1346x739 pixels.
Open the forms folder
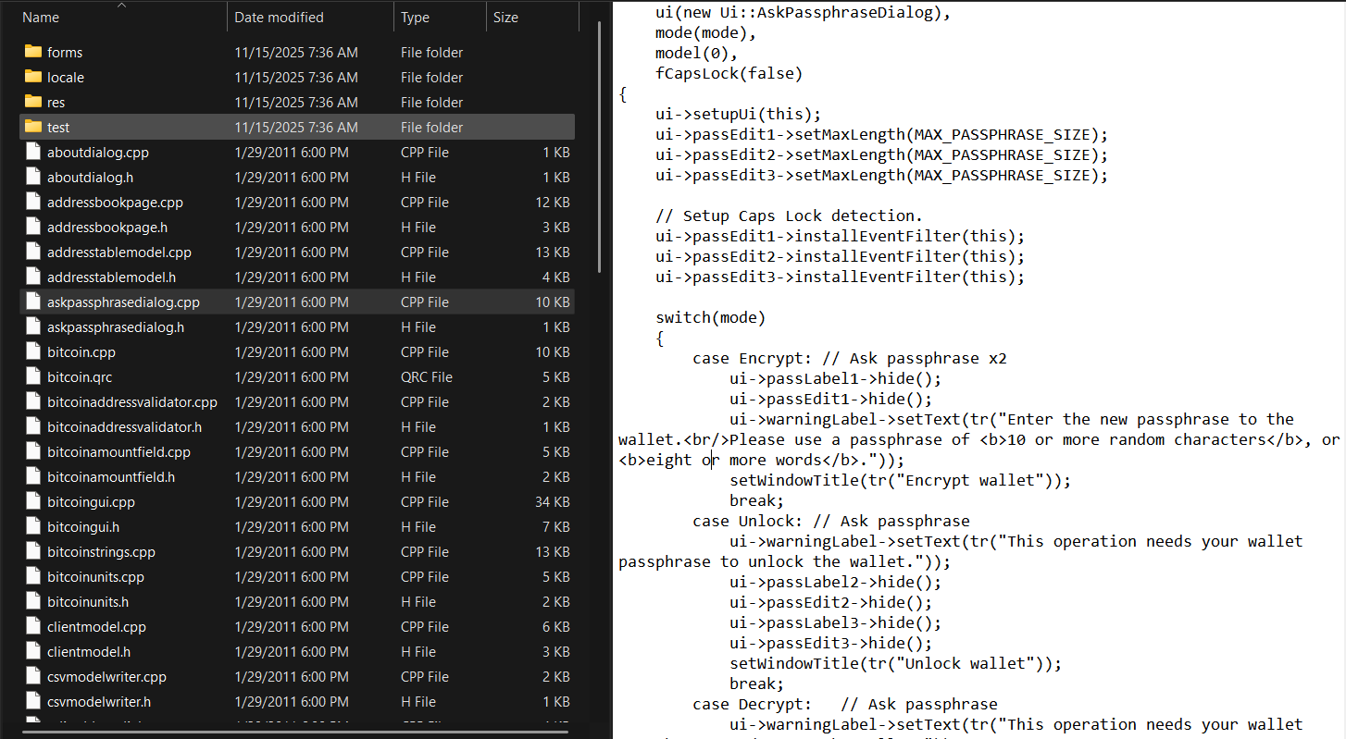click(65, 52)
